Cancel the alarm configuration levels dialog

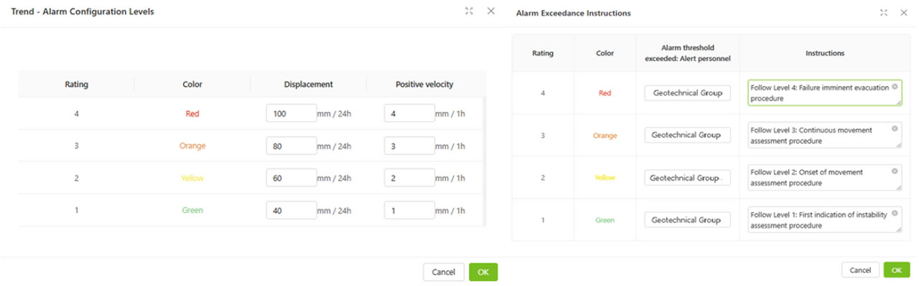pos(444,272)
